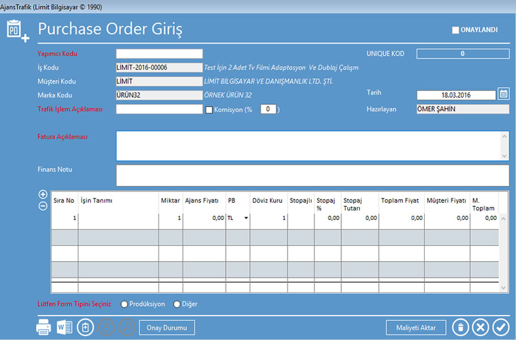516x340 pixels.
Task: Click the circled clipboard icon
Action: coord(85,327)
